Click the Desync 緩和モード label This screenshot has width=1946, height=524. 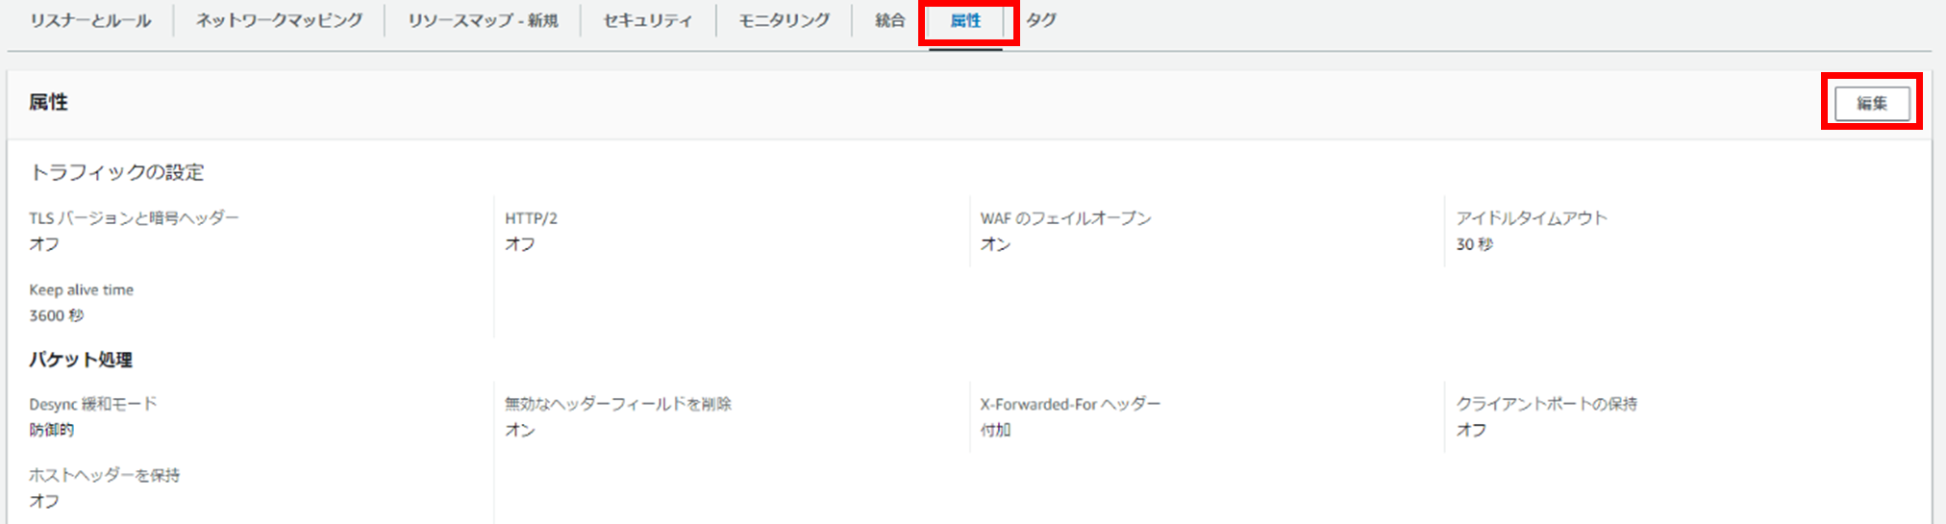tap(92, 404)
